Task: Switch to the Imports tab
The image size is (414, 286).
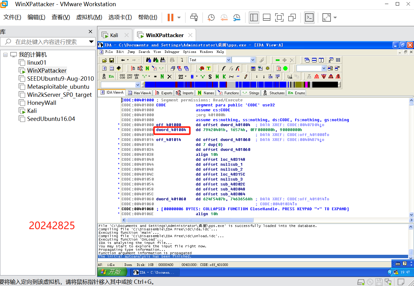Action: (x=185, y=93)
